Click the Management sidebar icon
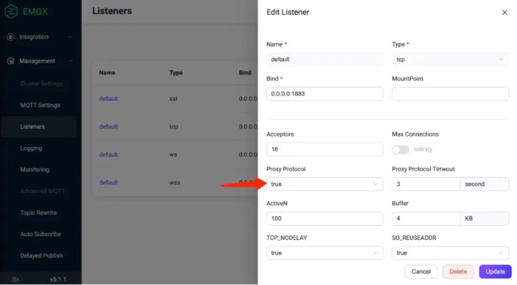Image resolution: width=517 pixels, height=285 pixels. pyautogui.click(x=11, y=61)
